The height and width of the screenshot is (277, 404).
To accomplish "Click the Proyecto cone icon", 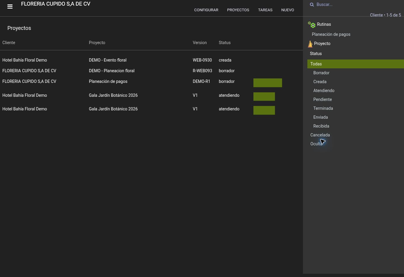I will click(x=310, y=44).
